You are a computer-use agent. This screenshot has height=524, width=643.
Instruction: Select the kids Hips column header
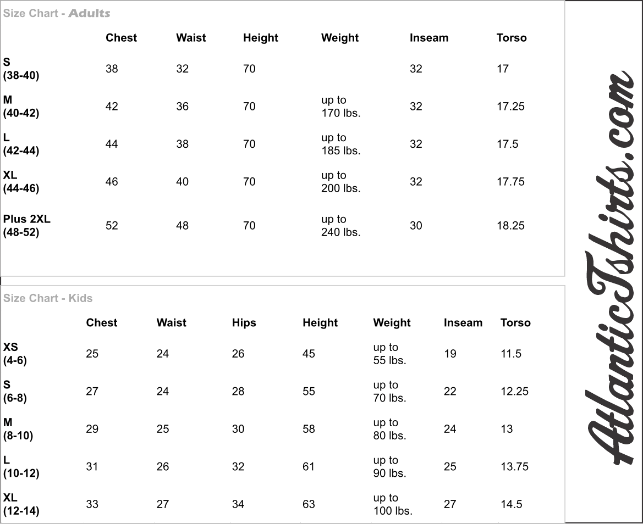click(x=244, y=322)
